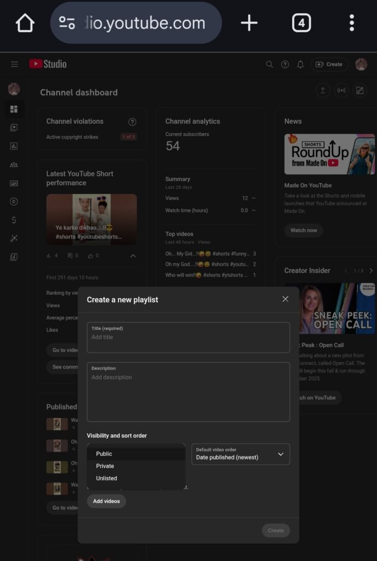Screen dimensions: 377x561
Task: Open the Default video order dropdown
Action: pyautogui.click(x=241, y=454)
